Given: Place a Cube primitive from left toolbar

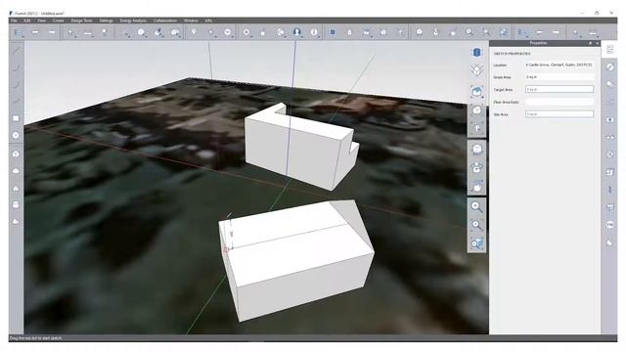Looking at the screenshot, I should (x=16, y=154).
